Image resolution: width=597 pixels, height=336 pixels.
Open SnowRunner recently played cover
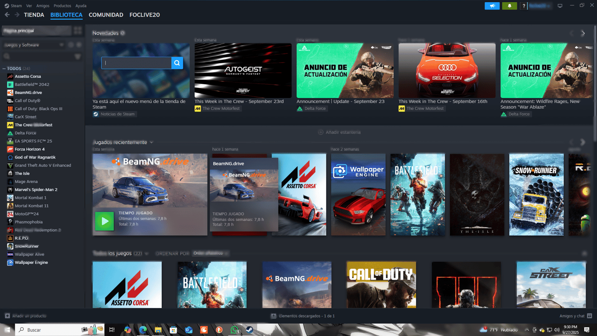[536, 195]
